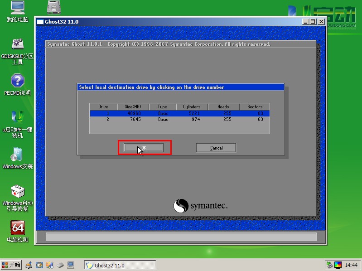Launch GDISKGUI分区工具 desktop icon
Screen dimensions: 362x271
point(18,52)
